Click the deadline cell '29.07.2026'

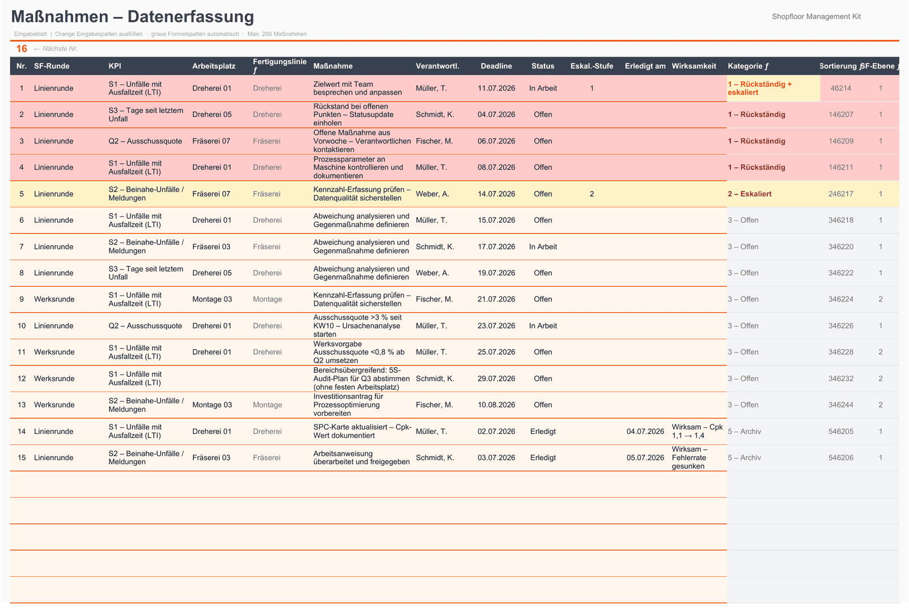pos(497,378)
